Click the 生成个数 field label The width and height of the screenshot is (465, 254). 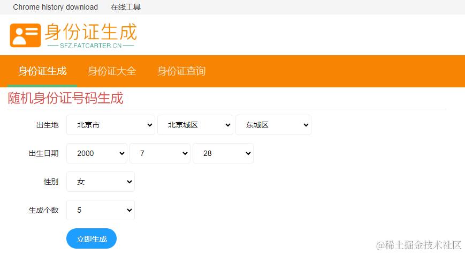click(43, 211)
